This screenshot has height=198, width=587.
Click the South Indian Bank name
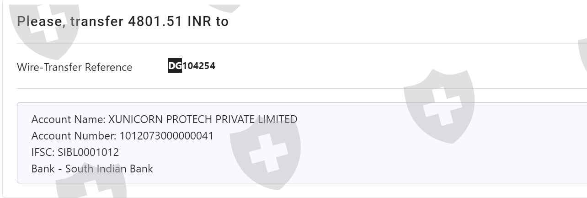(x=109, y=169)
